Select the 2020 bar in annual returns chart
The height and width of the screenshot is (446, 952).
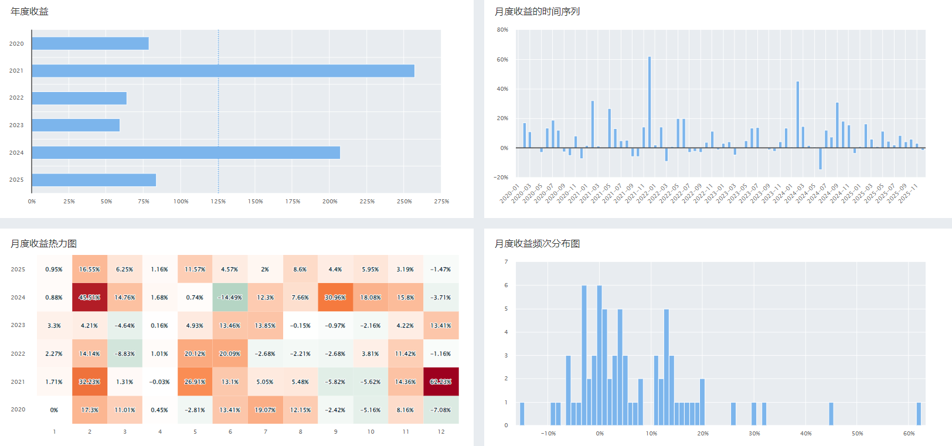(x=90, y=44)
